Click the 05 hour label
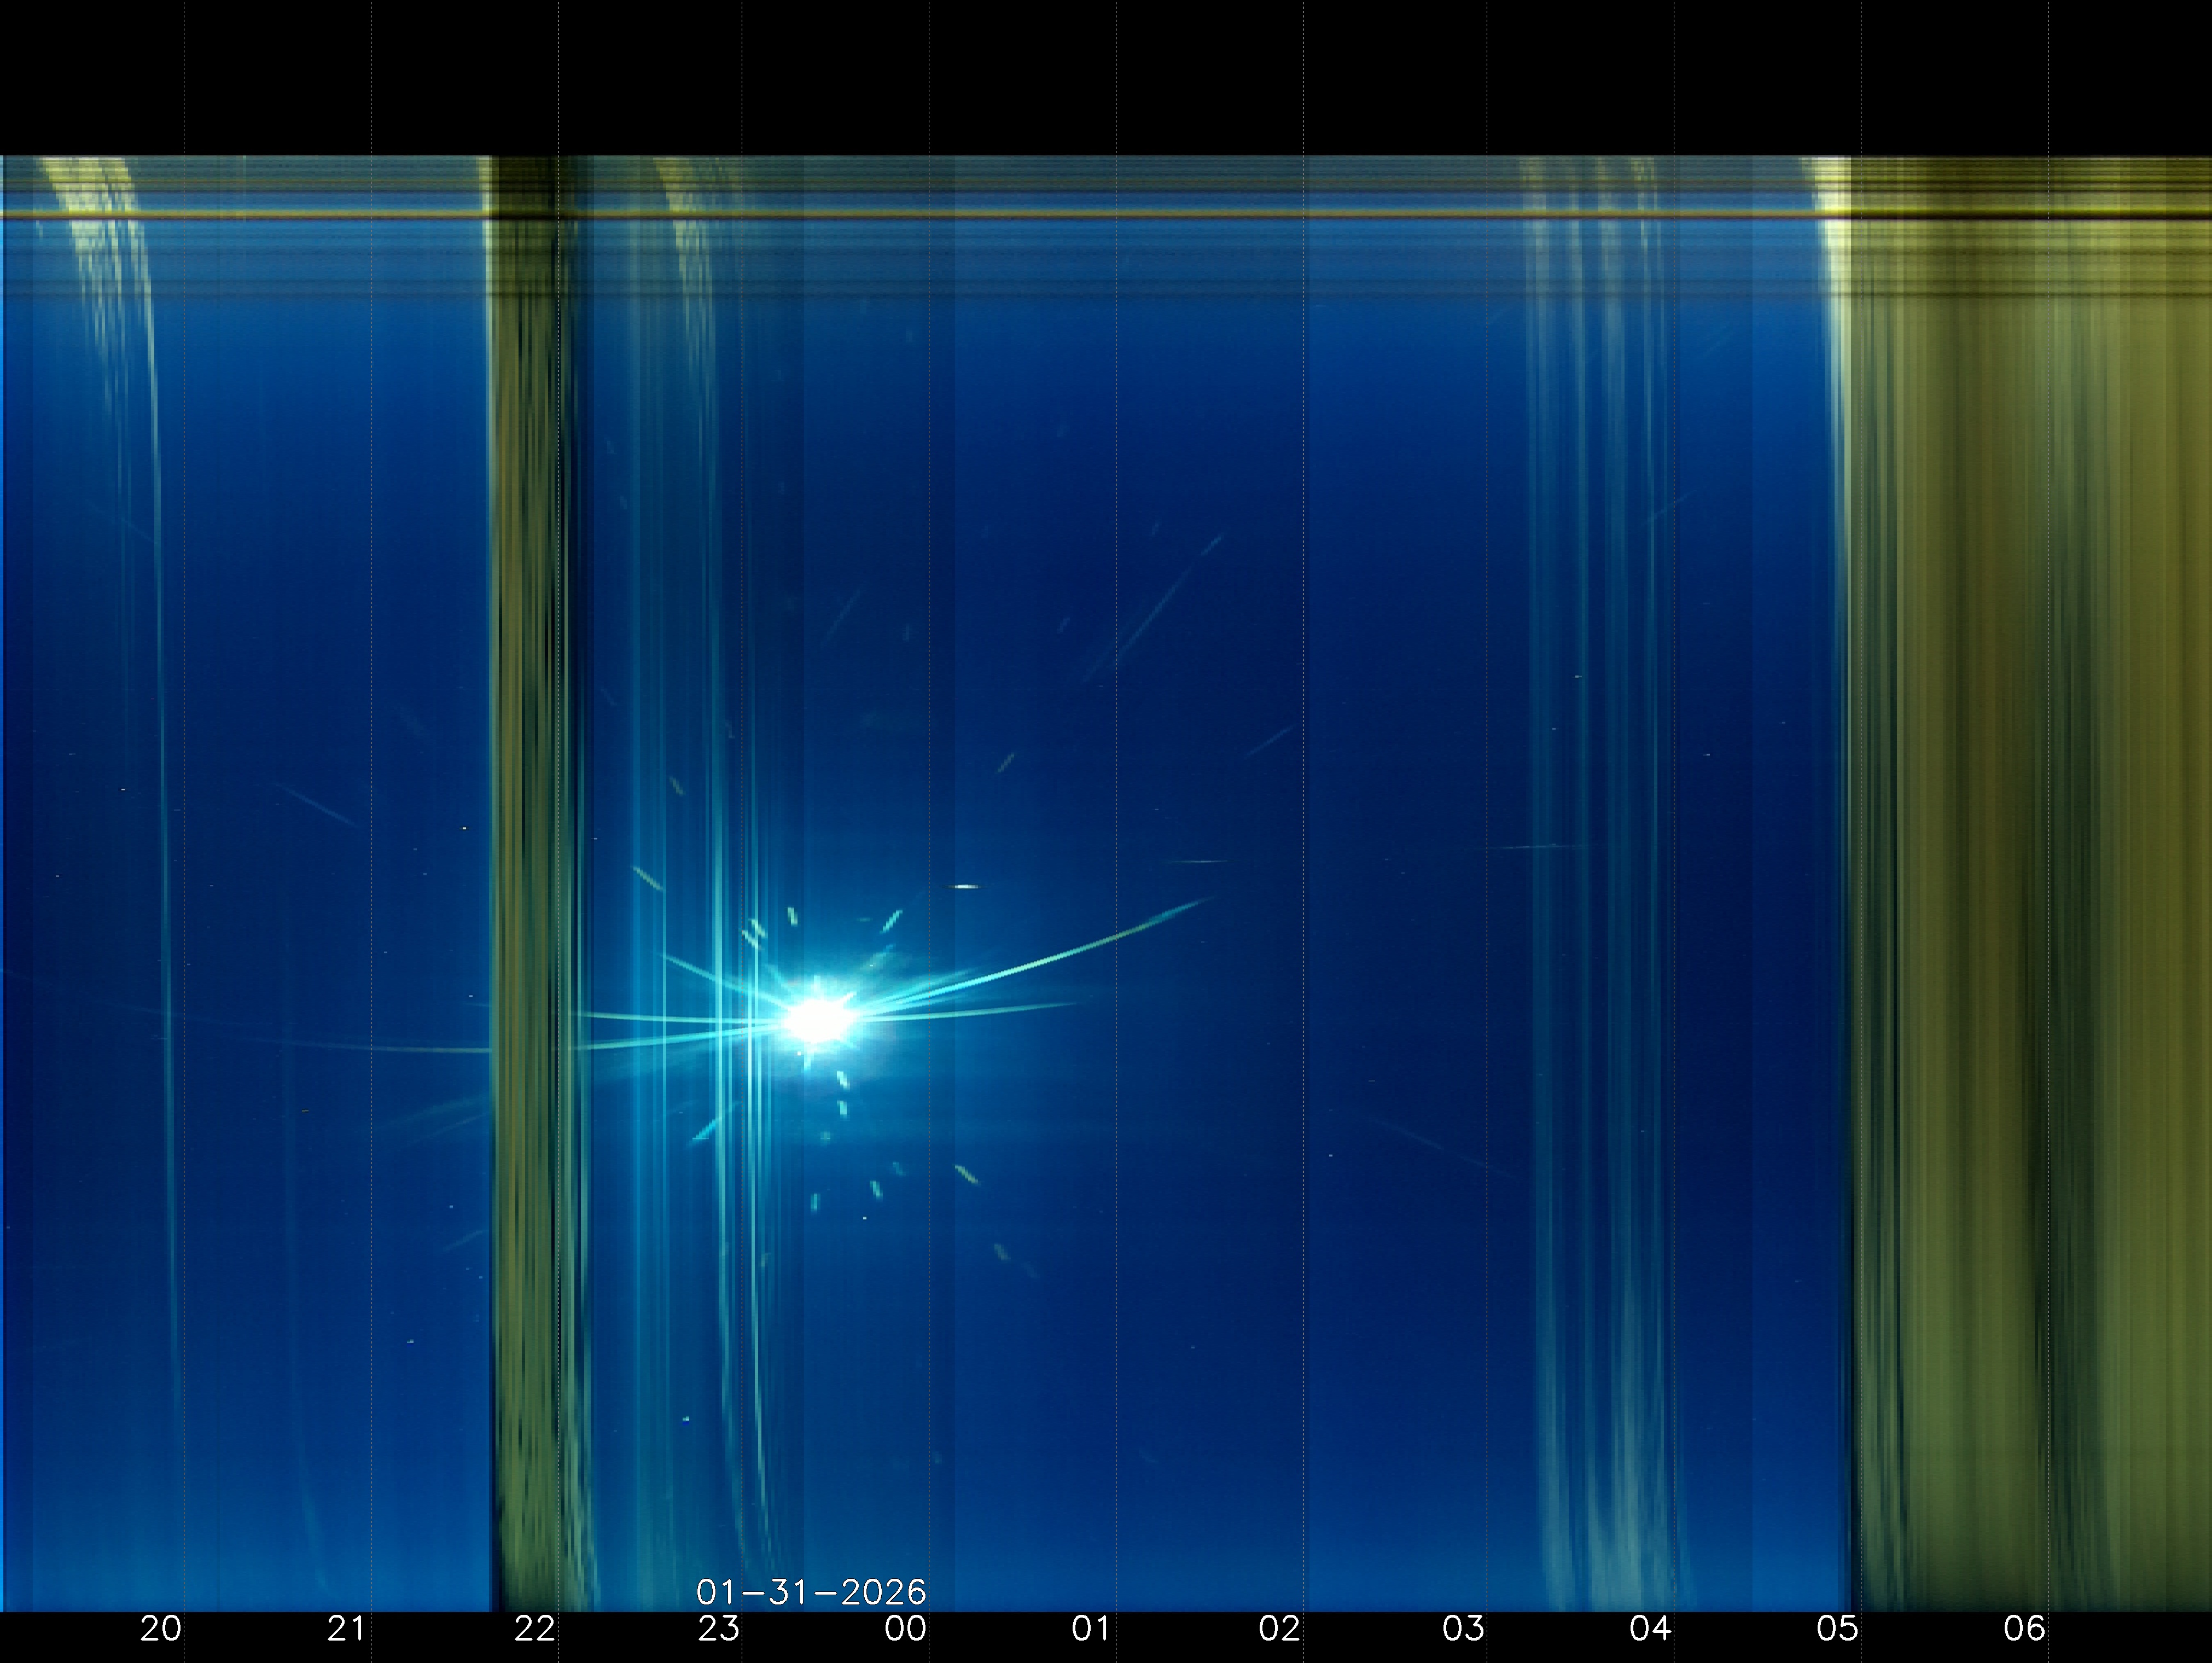This screenshot has width=2212, height=1663. [x=1837, y=1629]
